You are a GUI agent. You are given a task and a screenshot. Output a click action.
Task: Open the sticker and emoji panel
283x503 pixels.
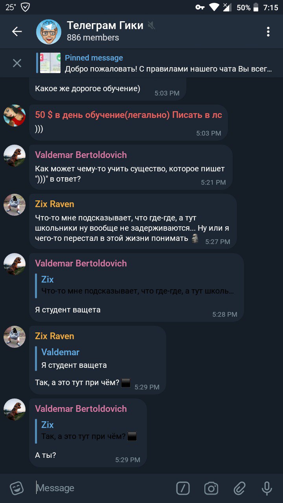point(17,488)
